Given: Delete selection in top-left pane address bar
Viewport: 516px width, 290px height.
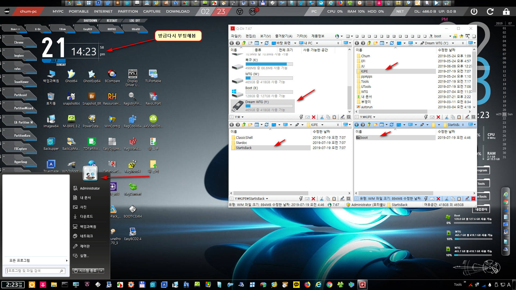Looking at the screenshot, I should tap(313, 117).
